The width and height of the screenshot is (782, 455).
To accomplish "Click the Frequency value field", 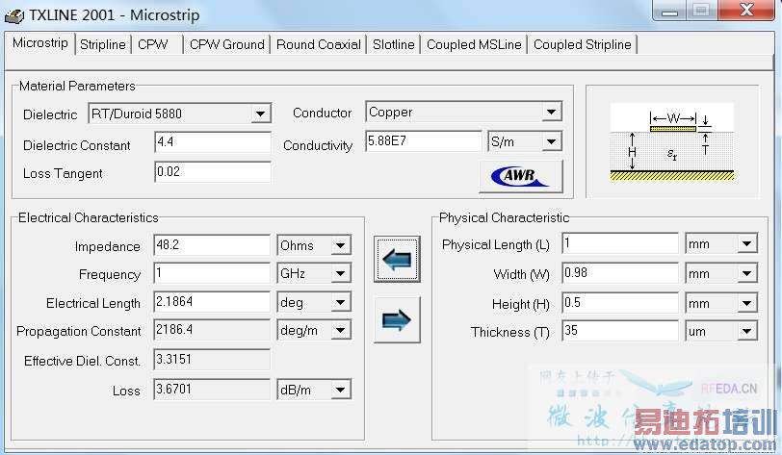I will 212,273.
